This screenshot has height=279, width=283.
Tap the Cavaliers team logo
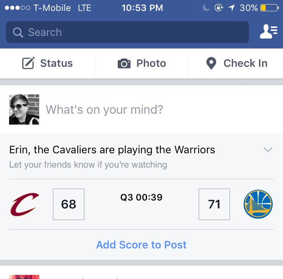pos(25,204)
